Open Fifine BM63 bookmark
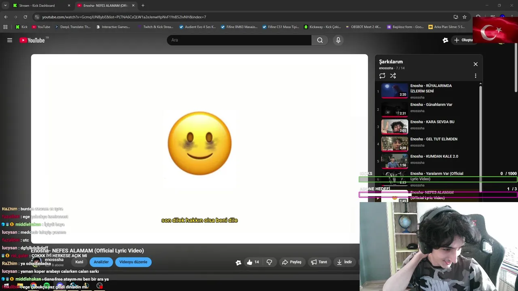Viewport: 518px width, 291px height. tap(239, 27)
